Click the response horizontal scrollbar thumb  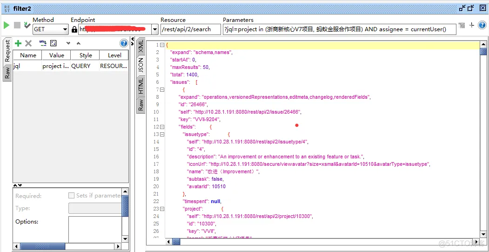[x=176, y=242]
